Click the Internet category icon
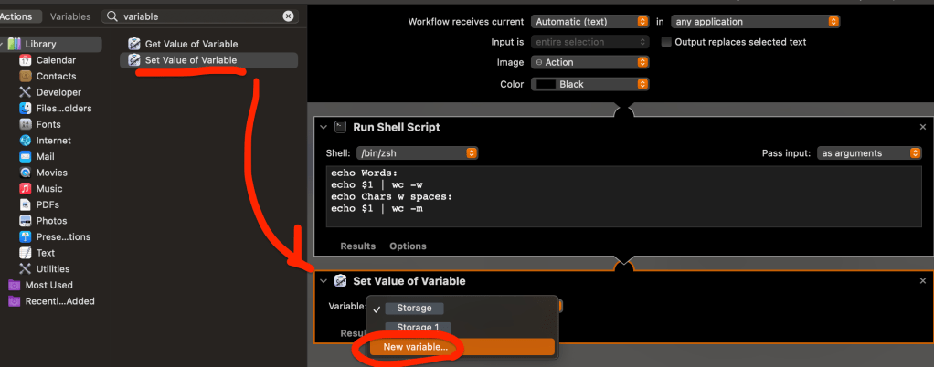 pos(26,142)
